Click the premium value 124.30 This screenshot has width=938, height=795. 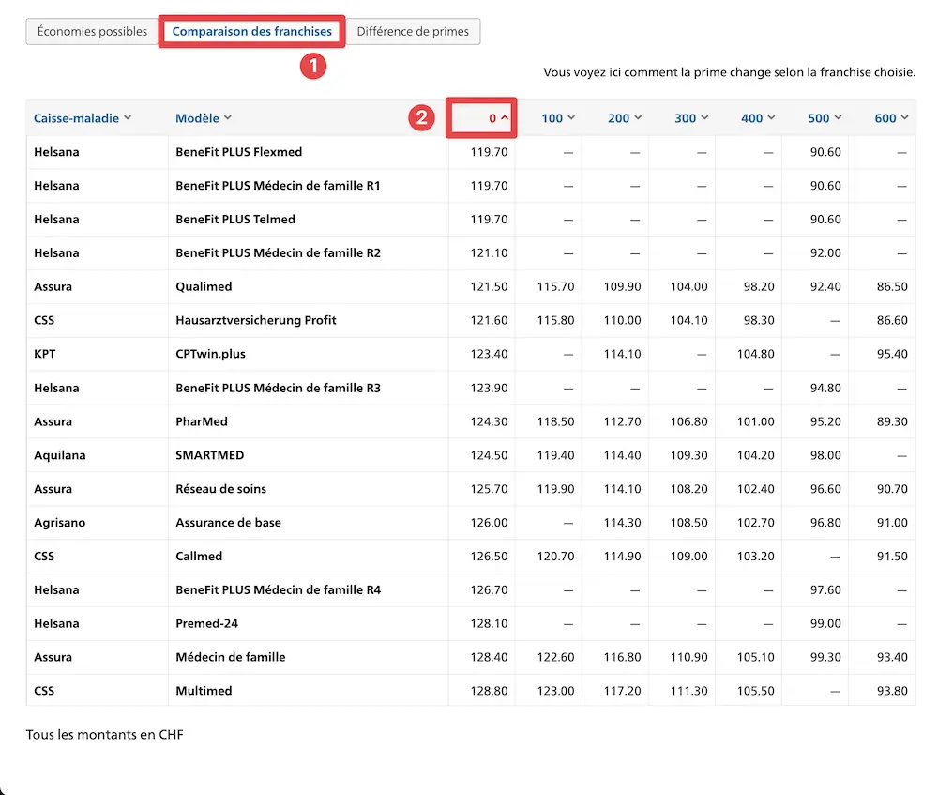[489, 421]
